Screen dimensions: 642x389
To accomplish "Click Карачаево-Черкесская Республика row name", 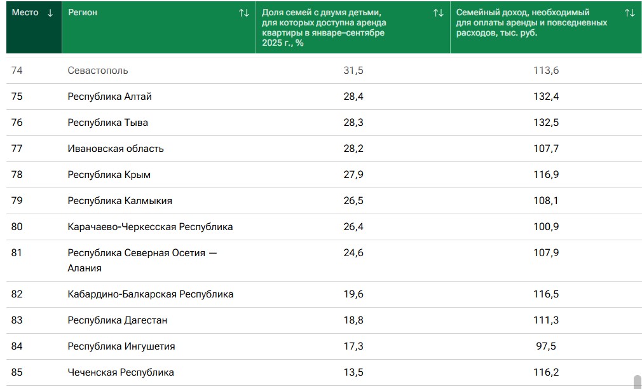I will [150, 227].
